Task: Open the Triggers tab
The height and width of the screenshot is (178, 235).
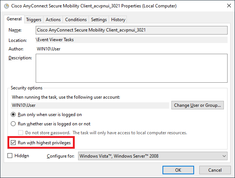Action: click(x=33, y=20)
